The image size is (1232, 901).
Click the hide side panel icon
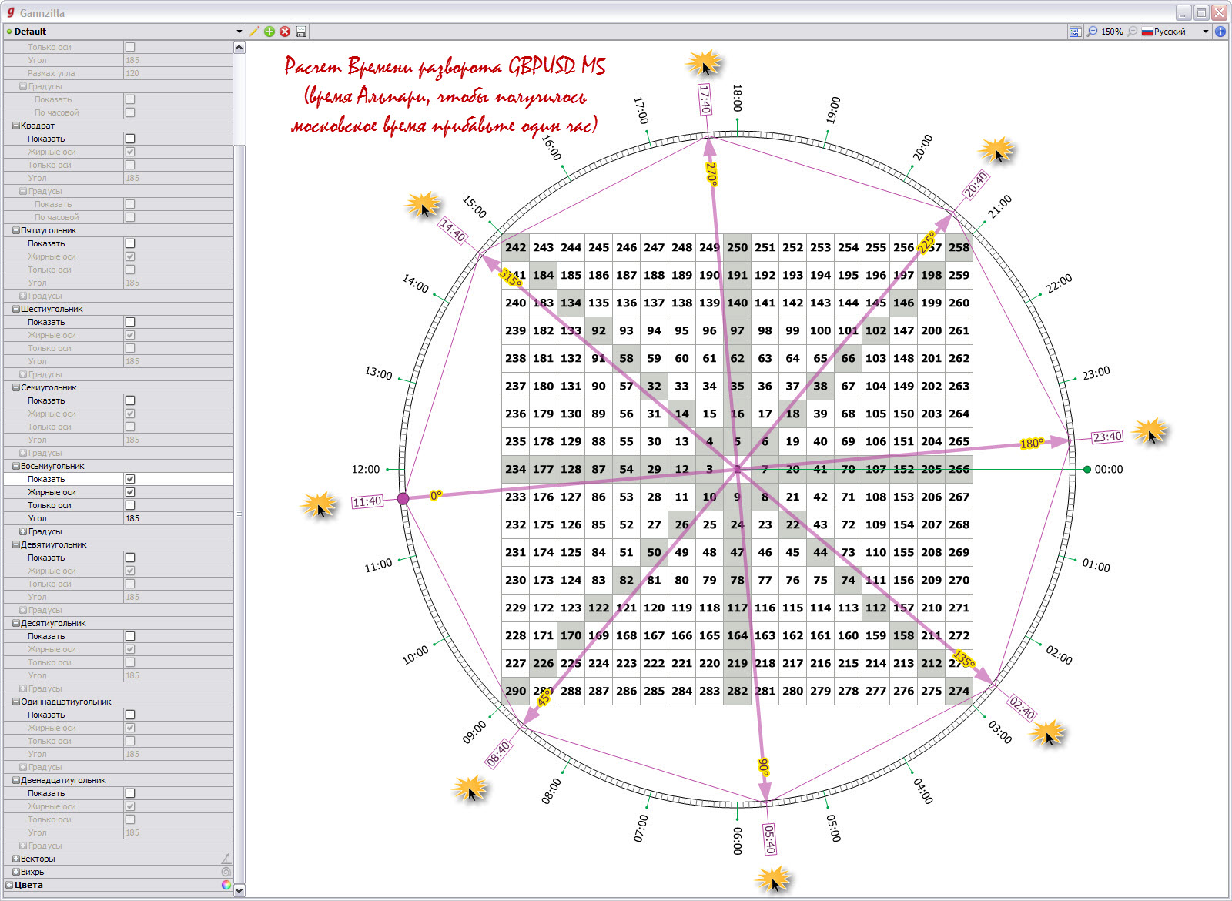(1075, 32)
